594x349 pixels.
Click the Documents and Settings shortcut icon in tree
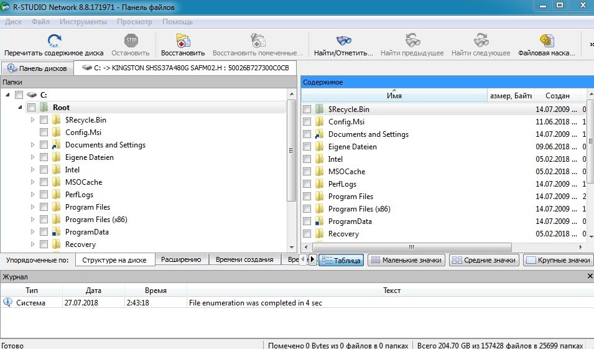(x=56, y=145)
